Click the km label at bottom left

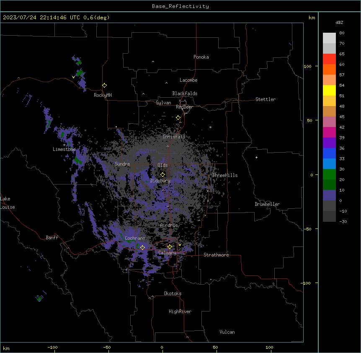[x=6, y=348]
